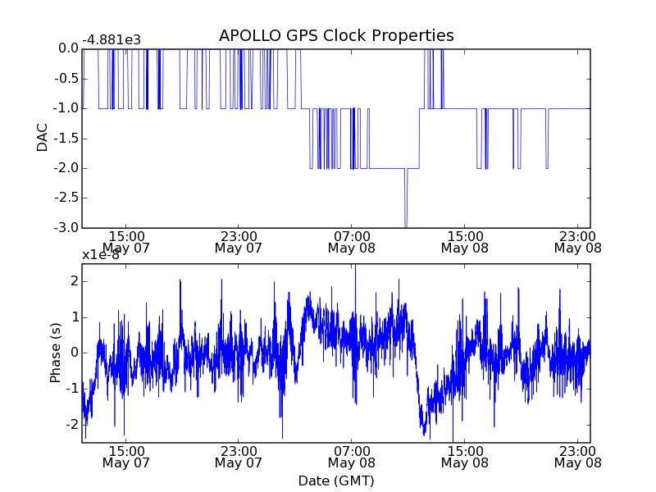
Task: Click the 'Phase (s)' y-axis label
Action: pyautogui.click(x=55, y=353)
